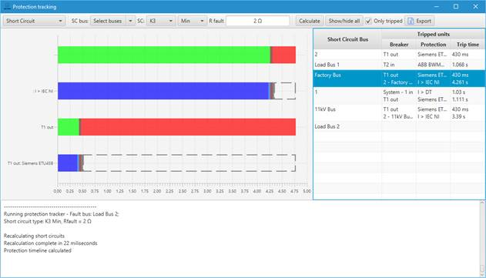Open the Min selection dropdown
Screen dimensions: 486x278
pyautogui.click(x=193, y=21)
